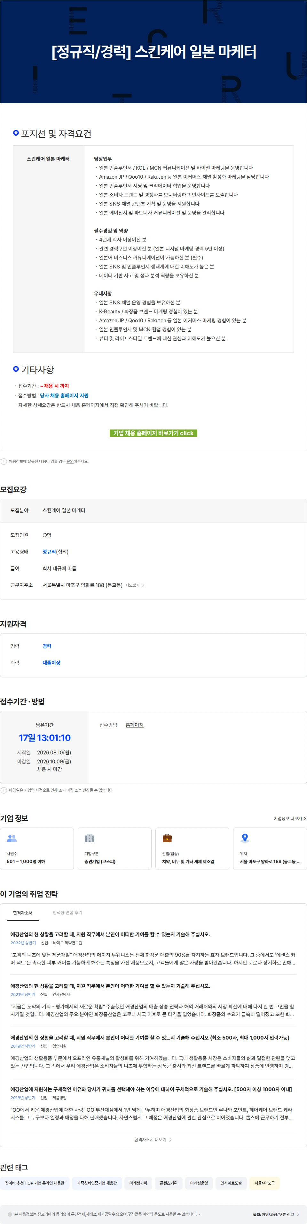Select the 서울>마포구 location tag
This screenshot has height=1224, width=307.
[x=264, y=1183]
